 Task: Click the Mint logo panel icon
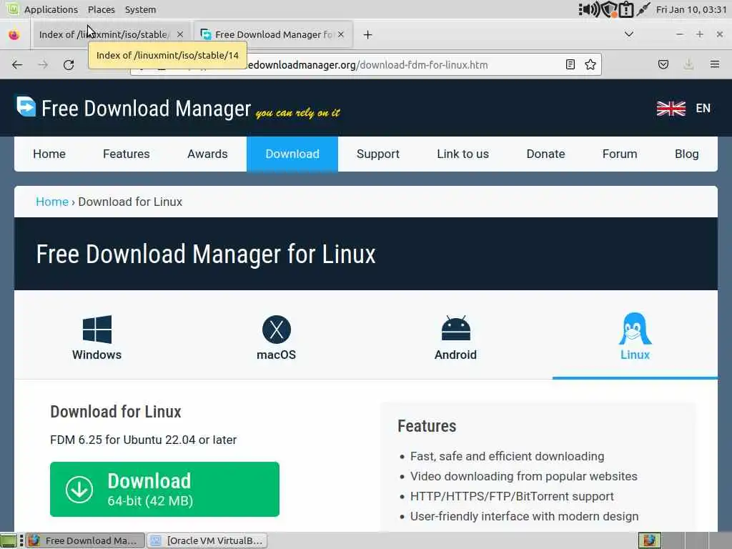tap(13, 9)
